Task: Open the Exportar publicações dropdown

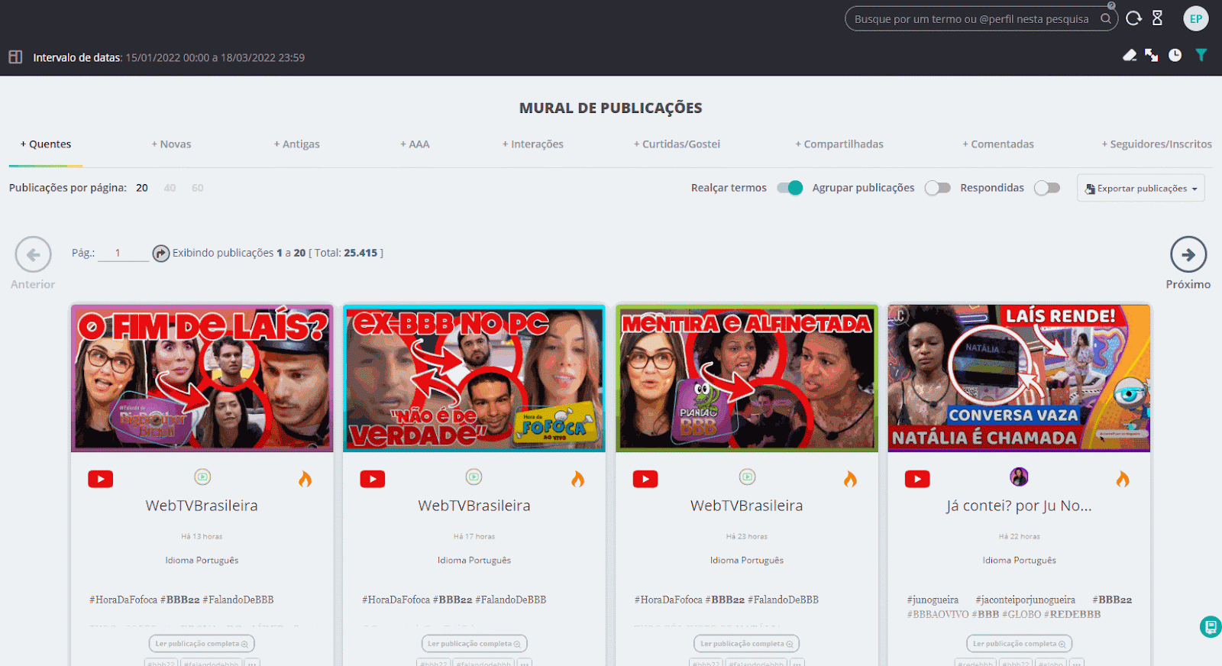Action: tap(1140, 188)
